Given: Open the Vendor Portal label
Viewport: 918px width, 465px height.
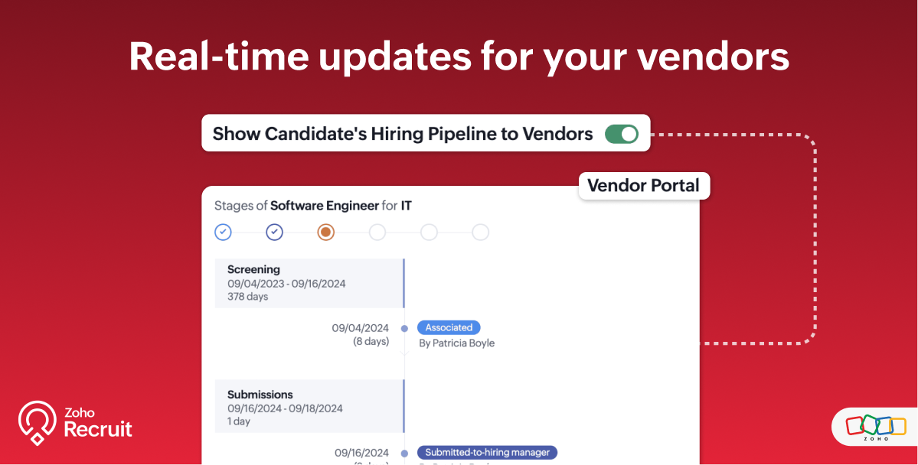Looking at the screenshot, I should tap(643, 185).
